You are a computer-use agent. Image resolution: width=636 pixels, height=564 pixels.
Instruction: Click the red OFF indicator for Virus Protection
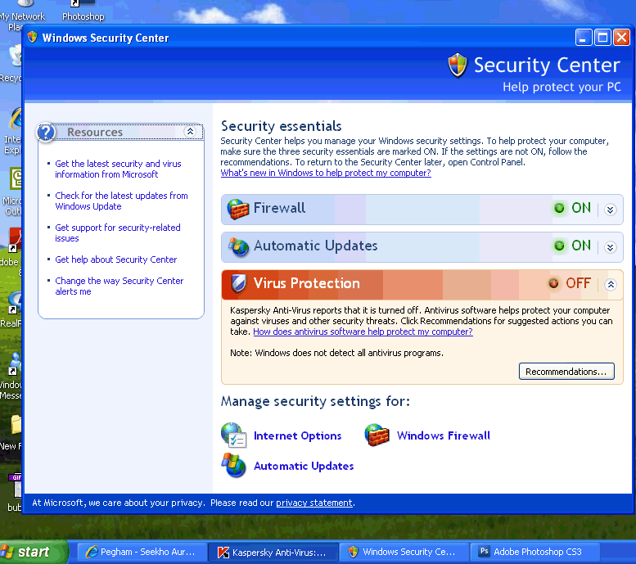pos(554,284)
